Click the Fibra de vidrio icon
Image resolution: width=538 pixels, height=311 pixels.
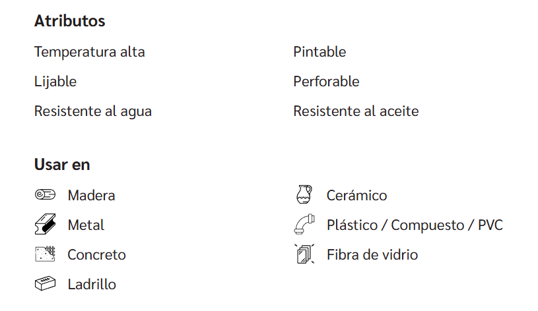point(303,254)
